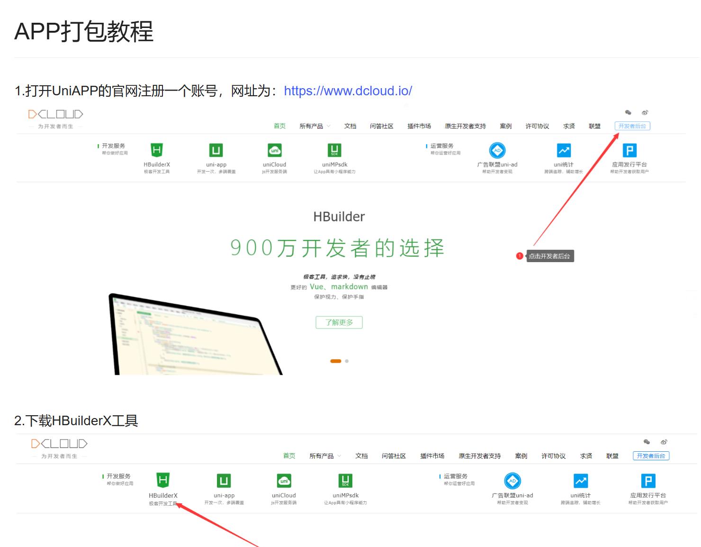Click the 开发者后台 button in step 2 screenshot
The image size is (701, 547).
click(651, 456)
